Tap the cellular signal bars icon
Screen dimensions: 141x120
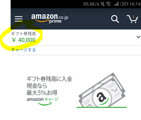[x=116, y=4]
